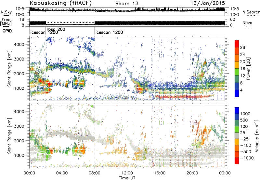Click the "2000" tick of the power panel
Screen dimensions: 260x180
point(20,73)
